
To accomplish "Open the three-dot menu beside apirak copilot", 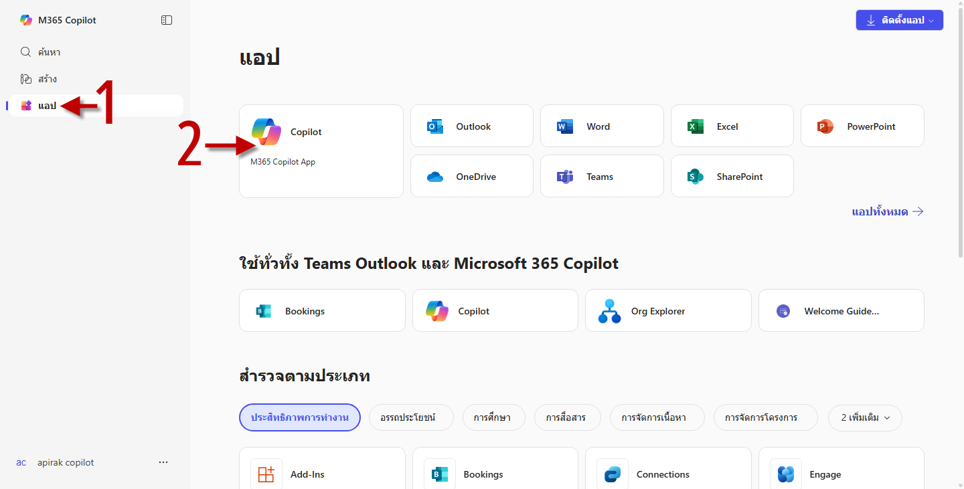I will click(163, 462).
